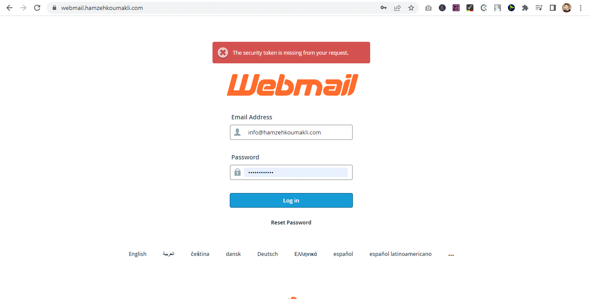Open the media control playlist icon
590x299 pixels.
(539, 8)
